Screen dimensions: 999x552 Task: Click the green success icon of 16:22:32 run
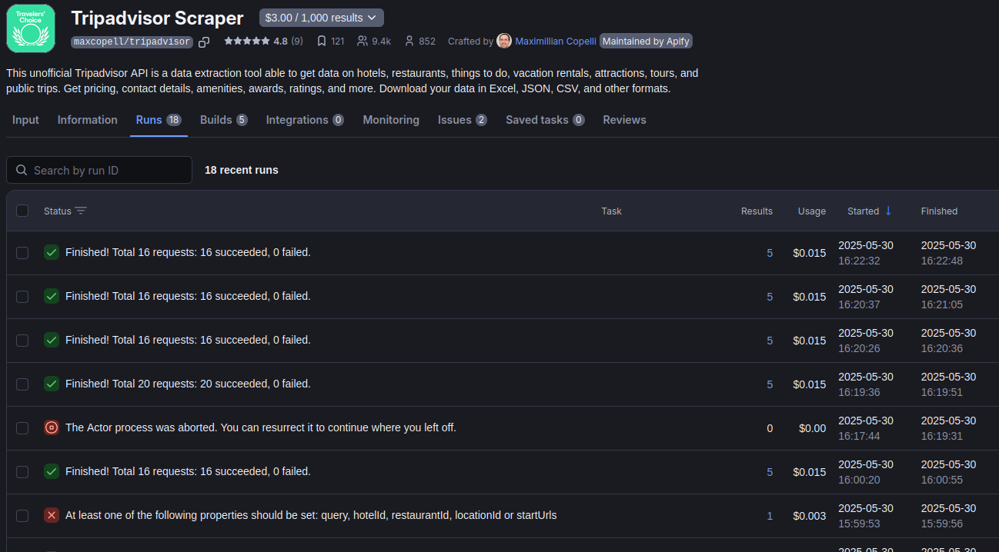[x=52, y=252]
